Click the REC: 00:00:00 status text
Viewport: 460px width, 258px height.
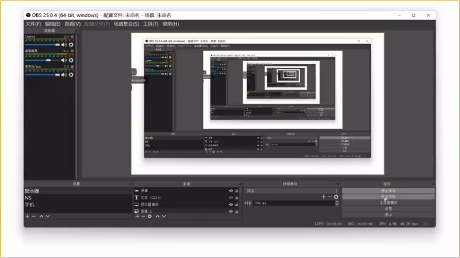(x=361, y=224)
